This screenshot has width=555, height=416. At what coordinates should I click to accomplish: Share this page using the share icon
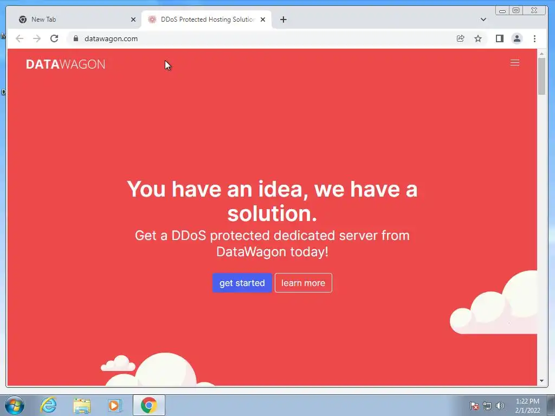pos(461,38)
